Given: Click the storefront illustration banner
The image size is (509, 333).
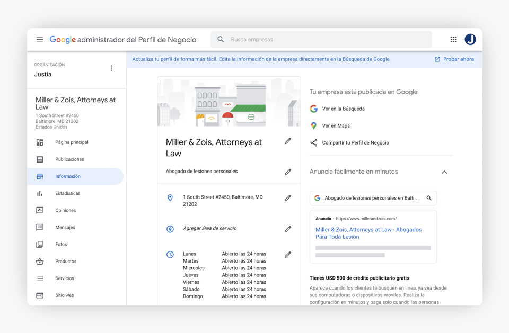Looking at the screenshot, I should point(229,102).
